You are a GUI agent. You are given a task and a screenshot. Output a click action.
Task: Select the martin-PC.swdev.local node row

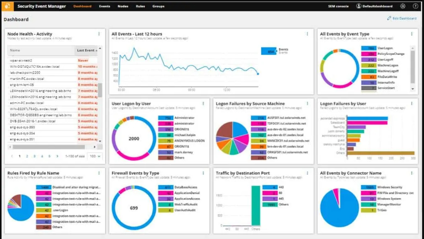53,79
